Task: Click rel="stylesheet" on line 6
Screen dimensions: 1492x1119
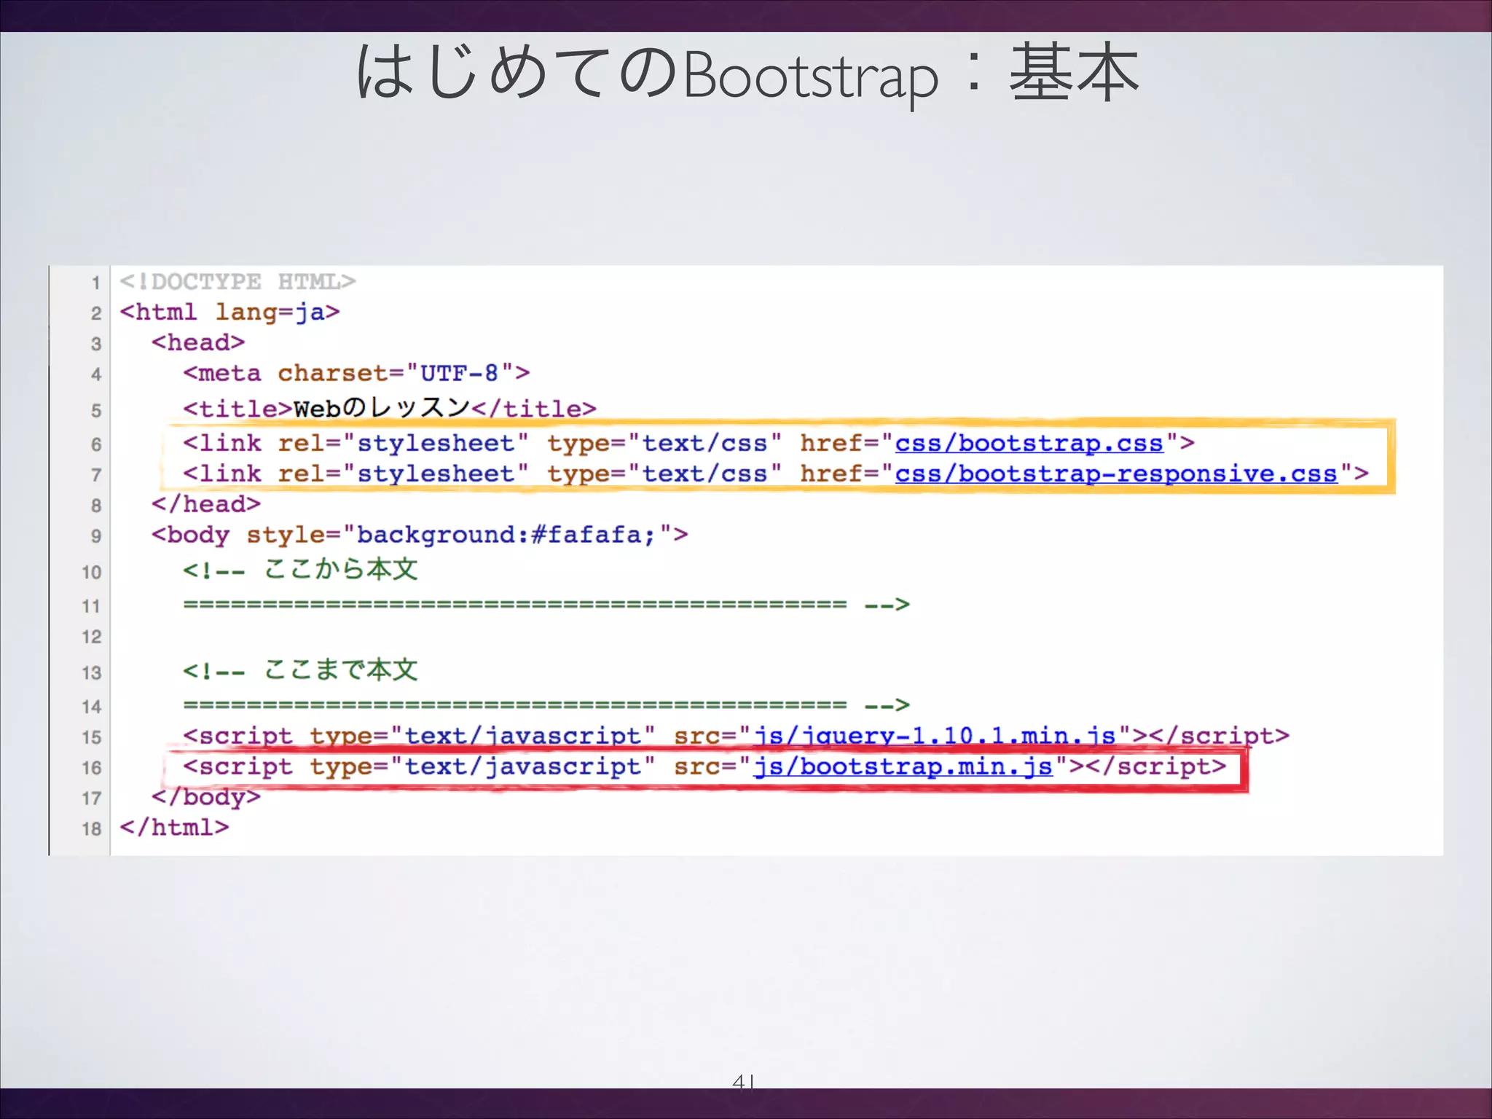Action: [403, 443]
